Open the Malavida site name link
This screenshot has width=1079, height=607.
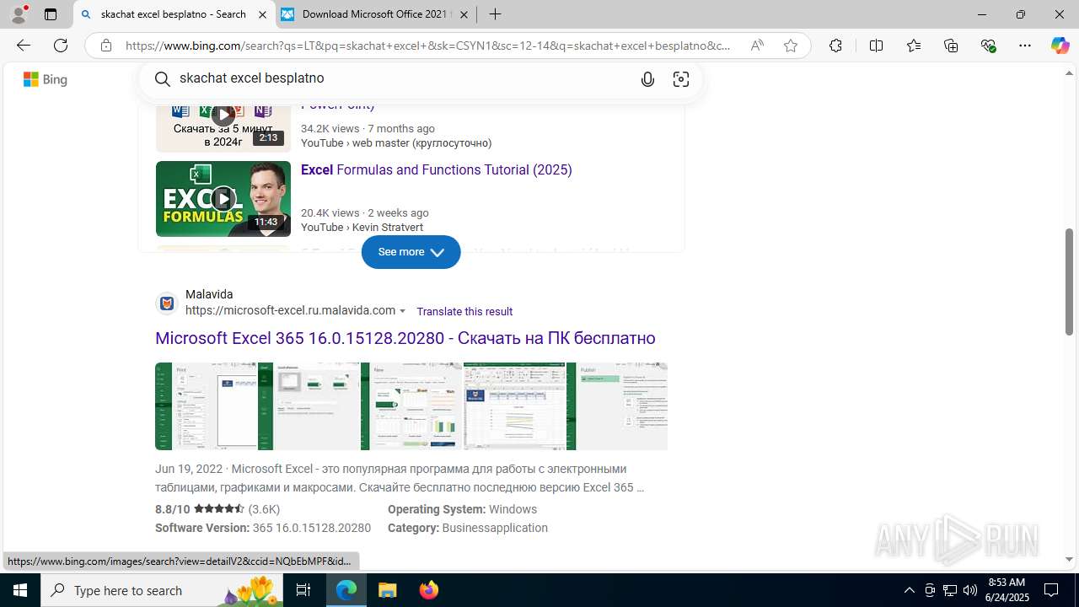(x=209, y=294)
